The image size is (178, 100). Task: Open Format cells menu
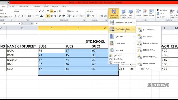click(x=151, y=13)
